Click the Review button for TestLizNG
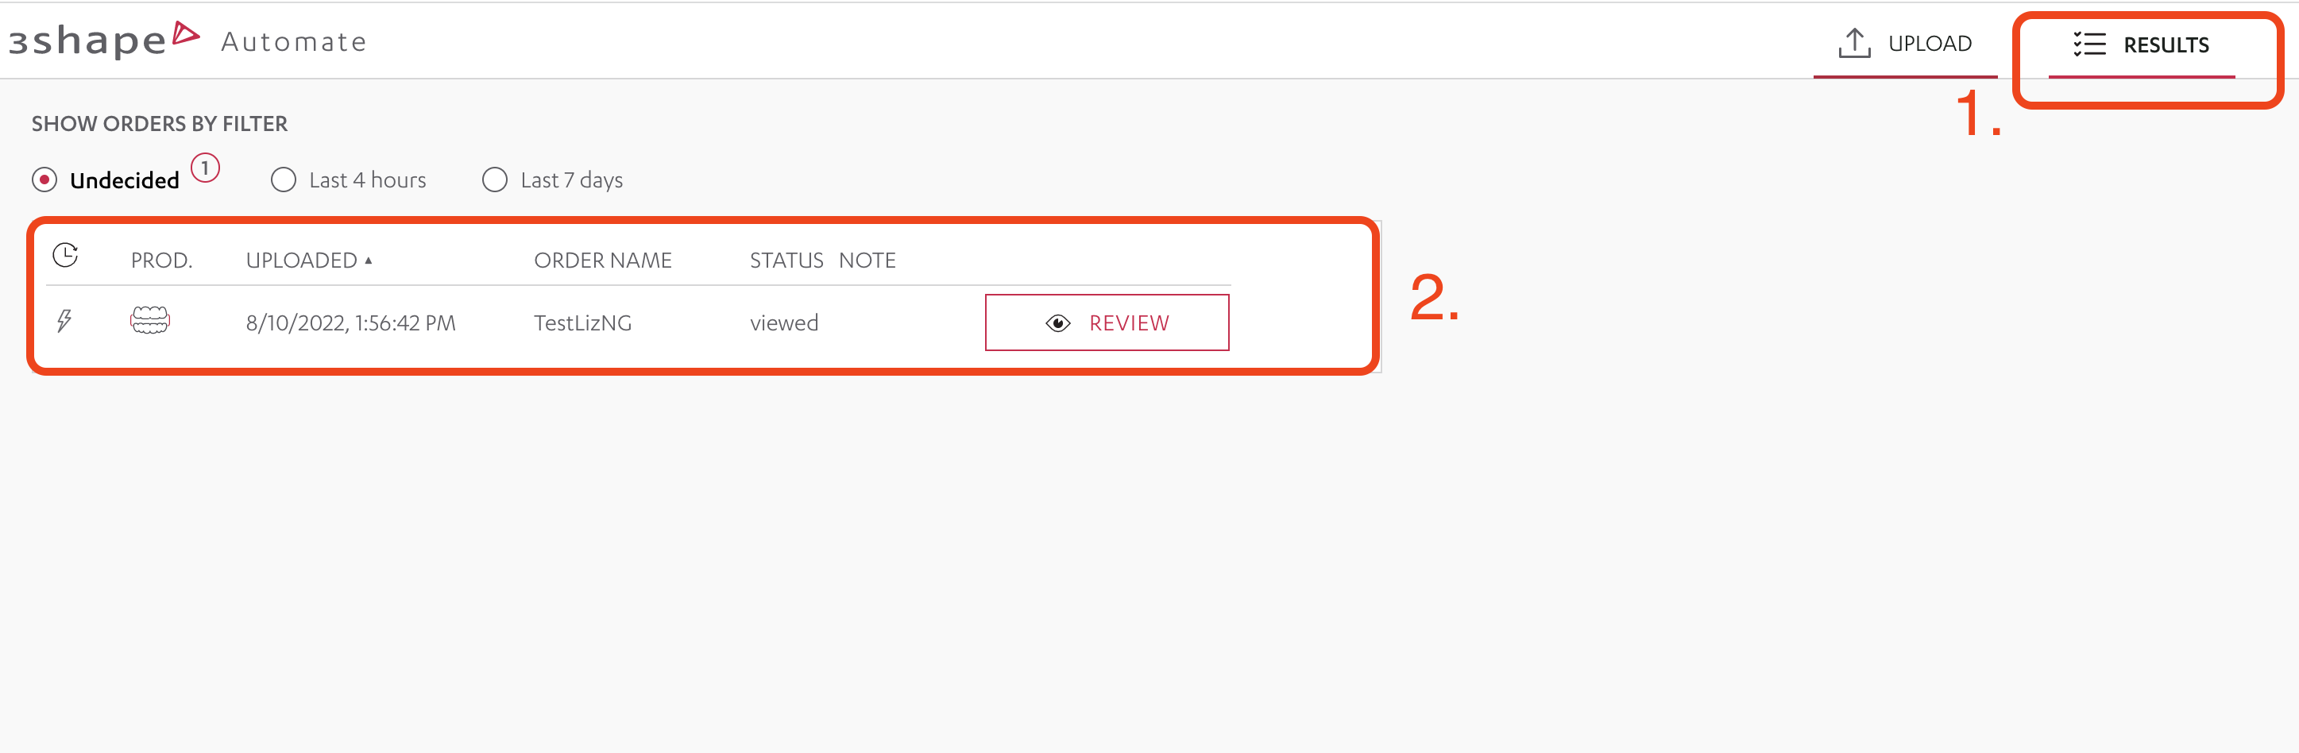 1107,322
